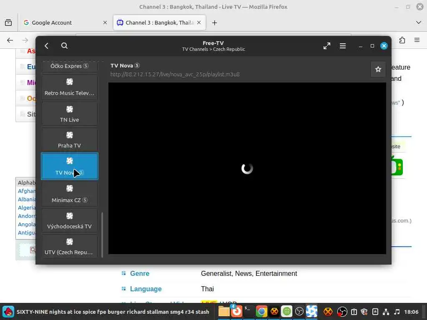Click the Free-TV taskbar icon

point(311,312)
